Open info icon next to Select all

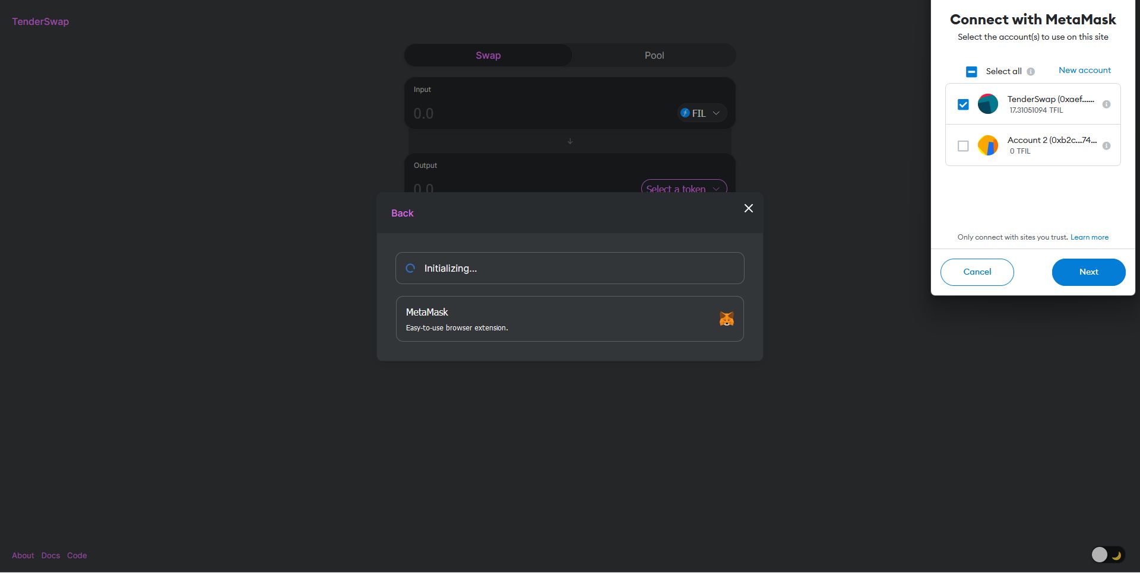[1031, 72]
